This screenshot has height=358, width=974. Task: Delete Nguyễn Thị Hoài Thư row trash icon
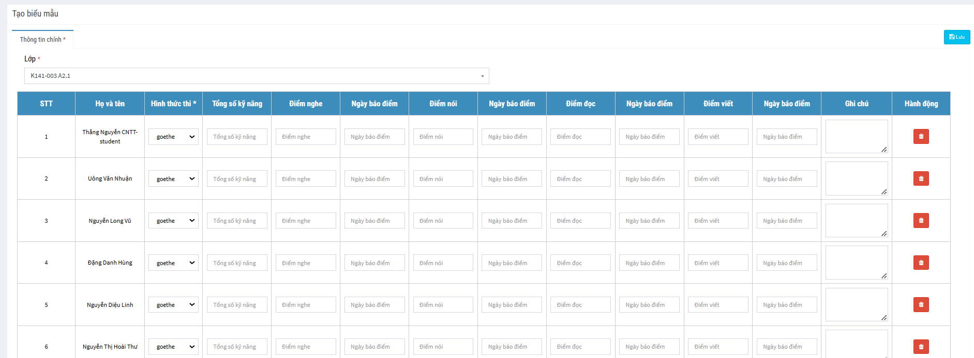coord(921,347)
